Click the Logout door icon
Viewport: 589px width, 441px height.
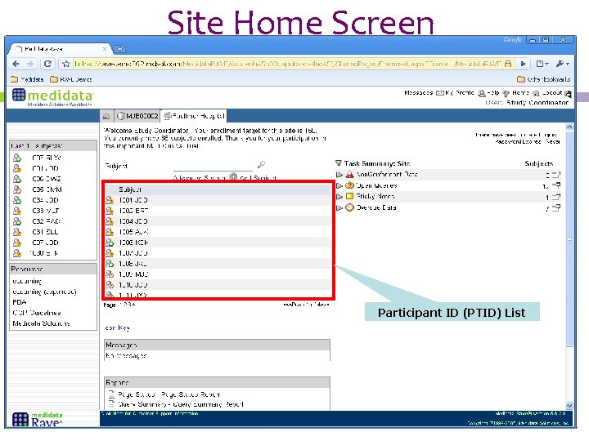pos(568,94)
